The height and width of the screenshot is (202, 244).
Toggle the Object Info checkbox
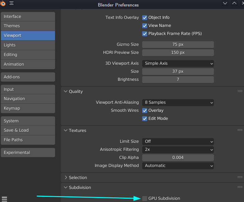[x=145, y=18]
